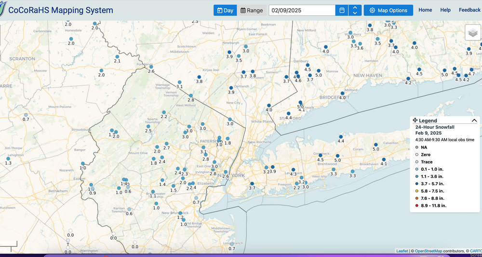Click the 4.6 marker near Danbury

pyautogui.click(x=298, y=76)
